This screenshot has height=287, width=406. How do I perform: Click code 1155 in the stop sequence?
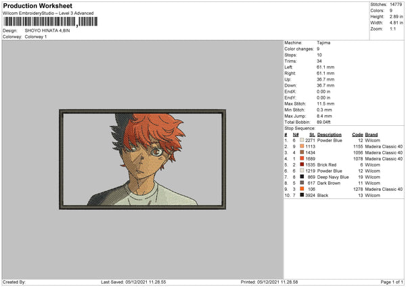[x=358, y=146]
